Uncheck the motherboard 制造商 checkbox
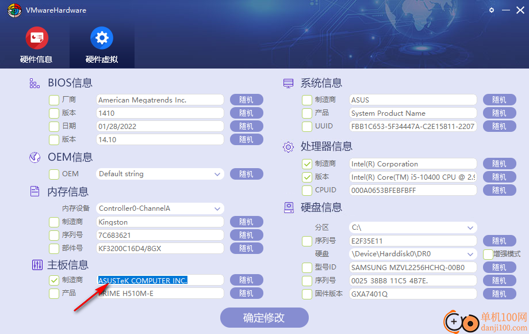This screenshot has width=529, height=334. point(54,280)
